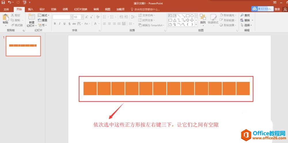Open the Text Direction (文字方向) dropdown

click(147, 15)
